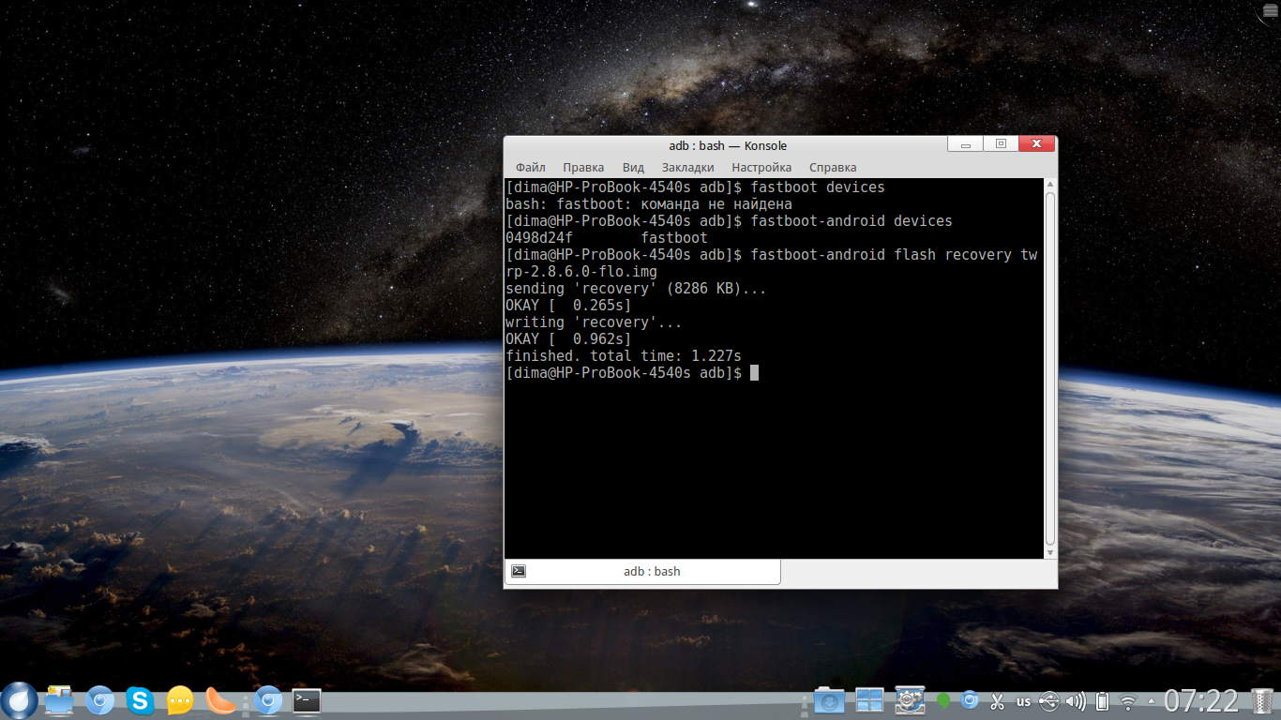The height and width of the screenshot is (720, 1281).
Task: Open the Файл menu in Konsole
Action: click(x=530, y=167)
